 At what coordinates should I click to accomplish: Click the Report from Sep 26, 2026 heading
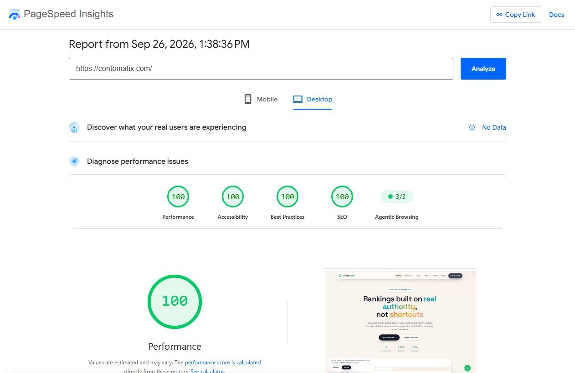(x=159, y=44)
